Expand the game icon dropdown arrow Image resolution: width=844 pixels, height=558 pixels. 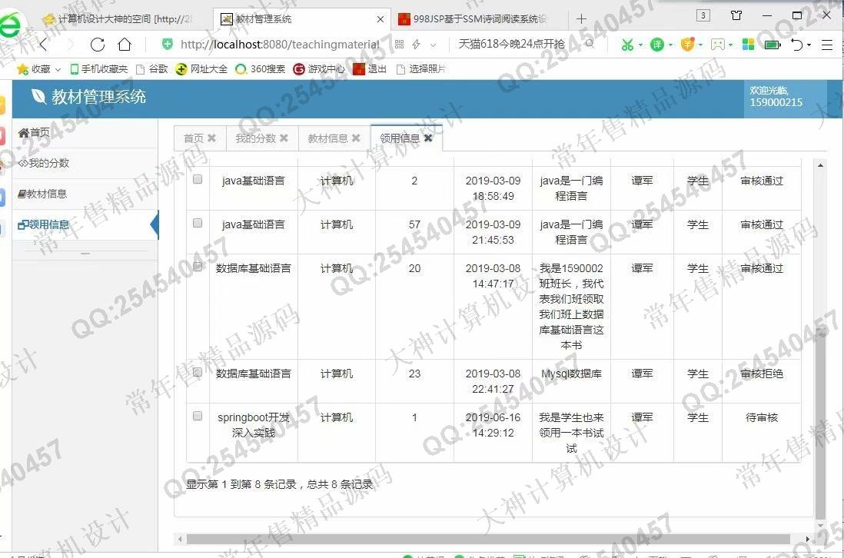pyautogui.click(x=730, y=45)
